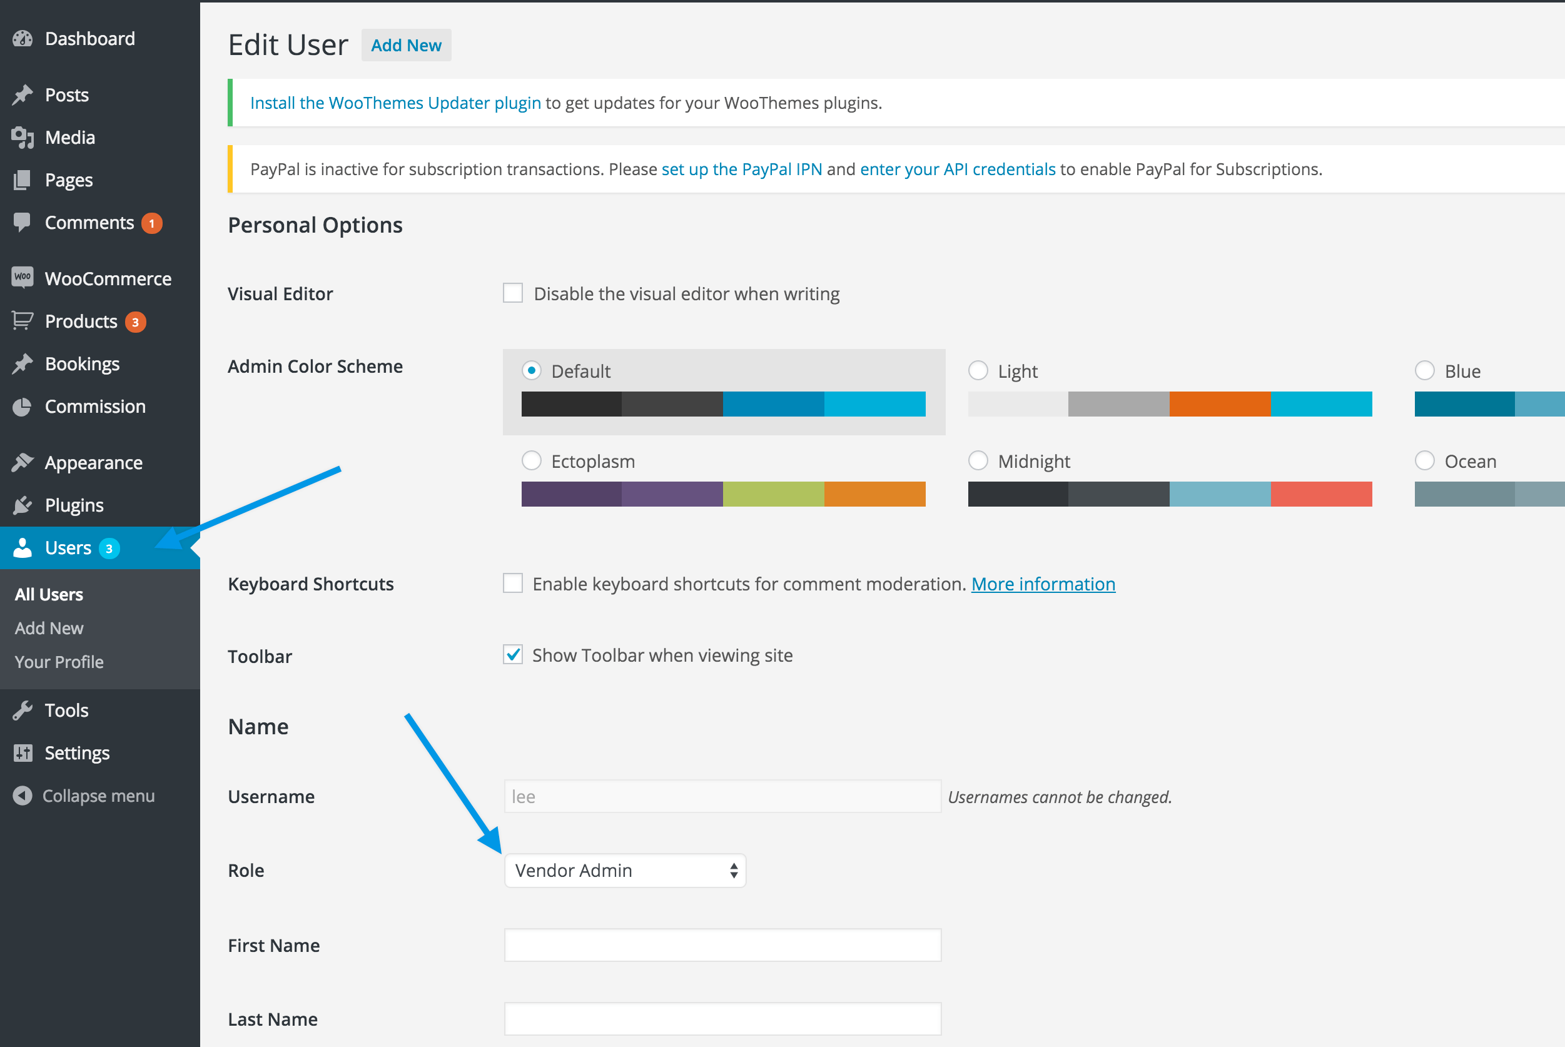1565x1047 pixels.
Task: Go to the Dashboard
Action: (89, 38)
